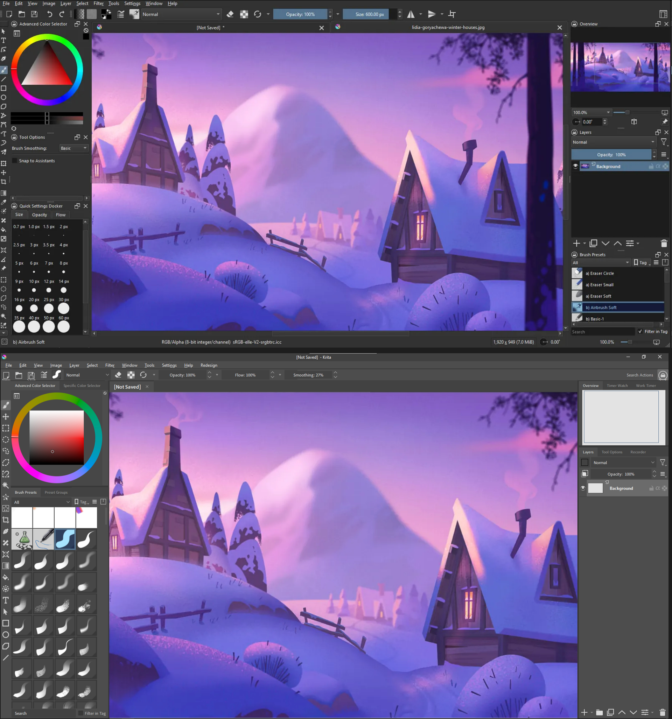Select the Crop tool in lower toolbox

6,520
